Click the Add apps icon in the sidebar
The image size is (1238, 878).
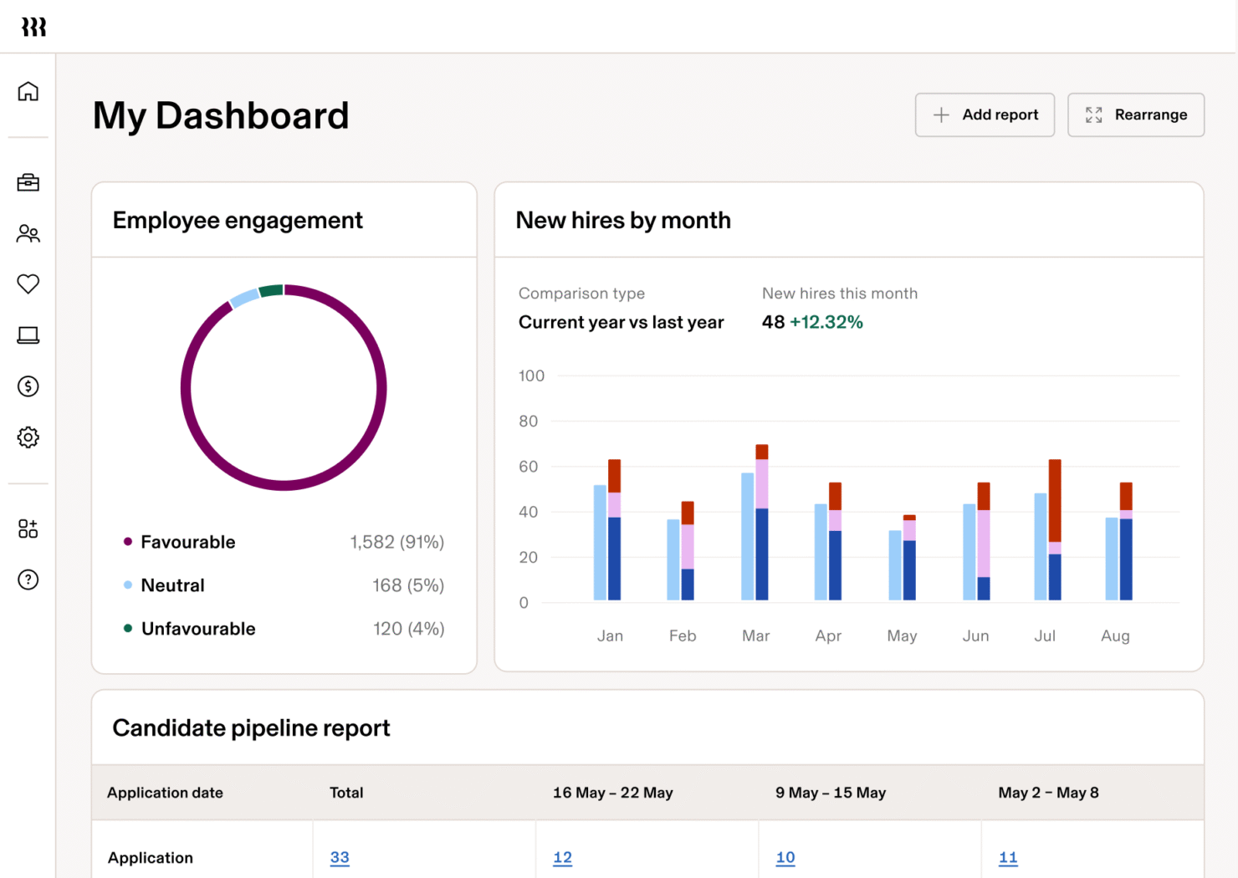28,528
